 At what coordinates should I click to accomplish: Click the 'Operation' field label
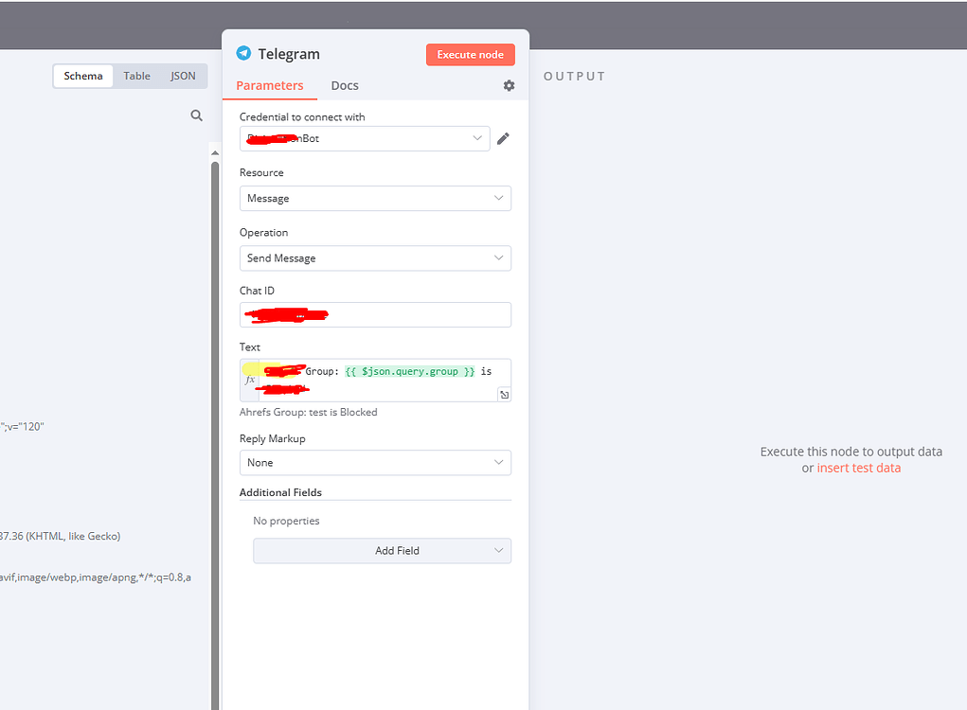point(264,232)
